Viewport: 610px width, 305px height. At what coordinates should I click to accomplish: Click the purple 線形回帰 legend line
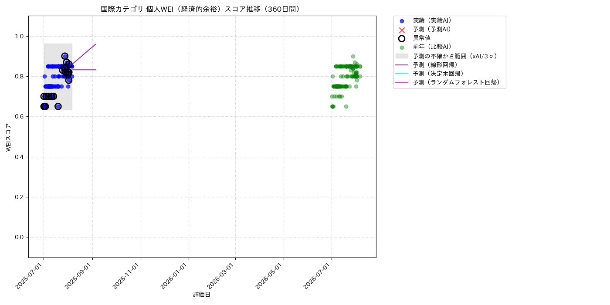point(402,65)
